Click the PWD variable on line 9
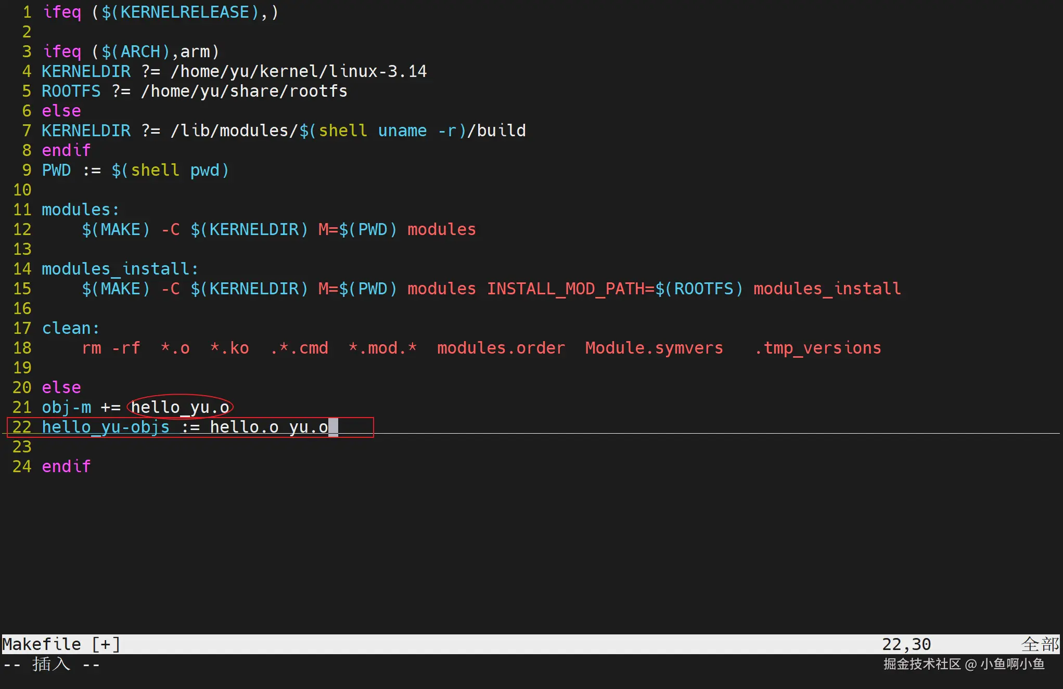1063x689 pixels. point(56,170)
